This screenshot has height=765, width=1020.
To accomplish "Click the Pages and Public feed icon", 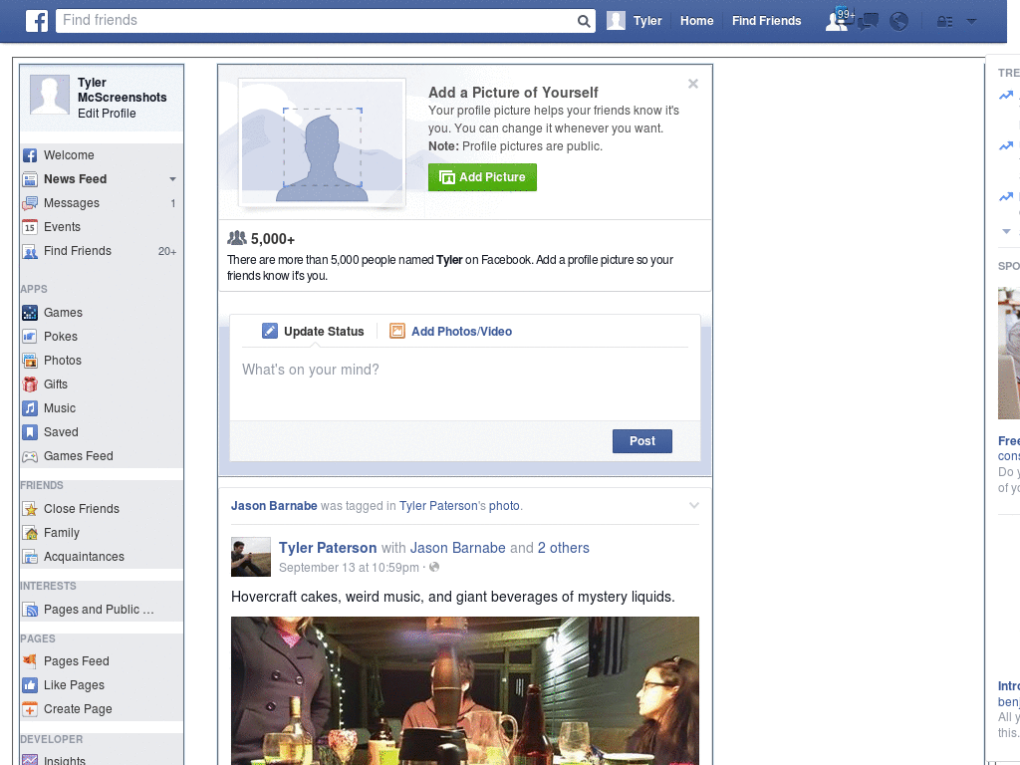I will [30, 610].
